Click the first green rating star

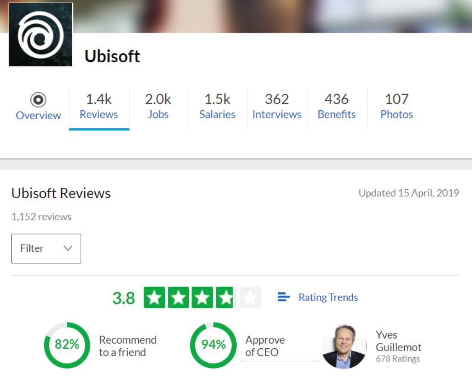tap(154, 298)
